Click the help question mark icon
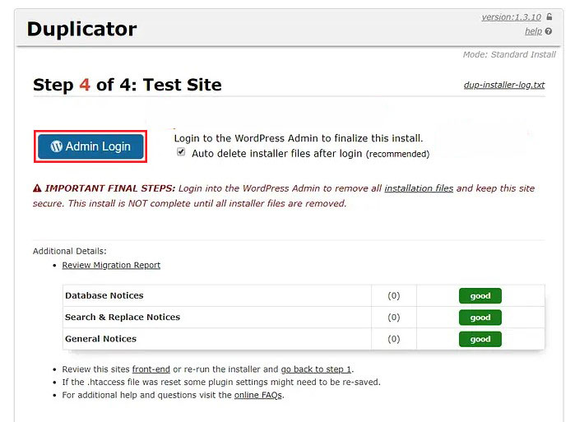 (548, 31)
